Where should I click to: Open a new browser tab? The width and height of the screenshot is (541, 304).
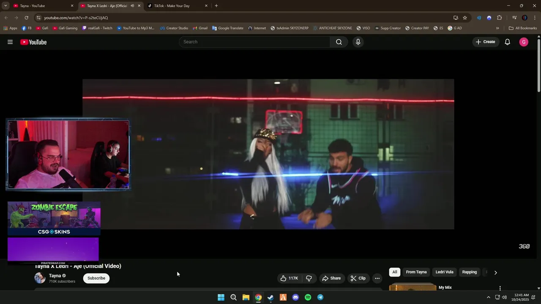(x=216, y=6)
